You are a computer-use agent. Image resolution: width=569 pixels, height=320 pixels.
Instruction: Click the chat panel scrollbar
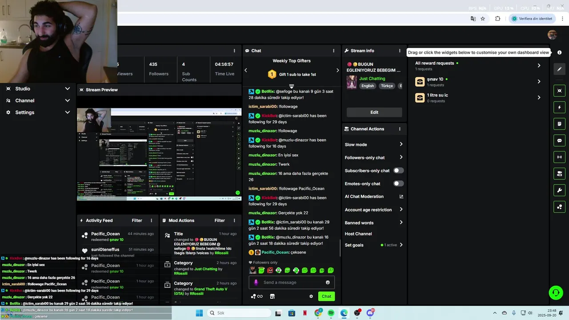click(340, 248)
